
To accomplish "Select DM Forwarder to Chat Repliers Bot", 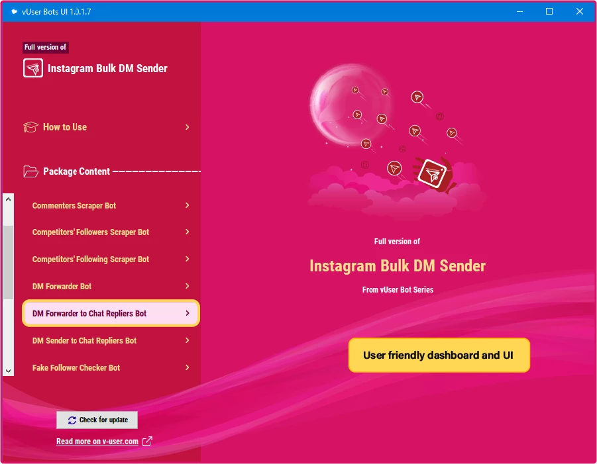I will pos(111,313).
